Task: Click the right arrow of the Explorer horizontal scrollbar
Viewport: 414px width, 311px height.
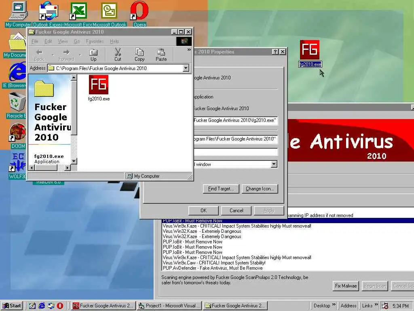Action: pos(68,168)
